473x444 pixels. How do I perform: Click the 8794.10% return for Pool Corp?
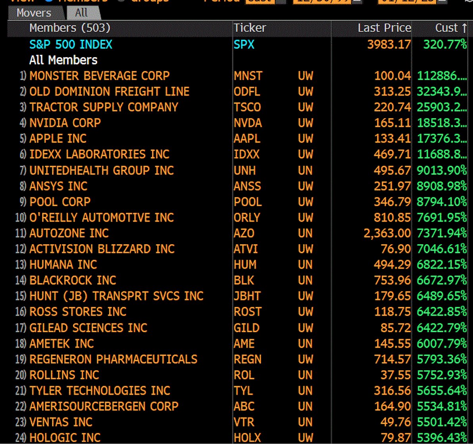pyautogui.click(x=442, y=202)
